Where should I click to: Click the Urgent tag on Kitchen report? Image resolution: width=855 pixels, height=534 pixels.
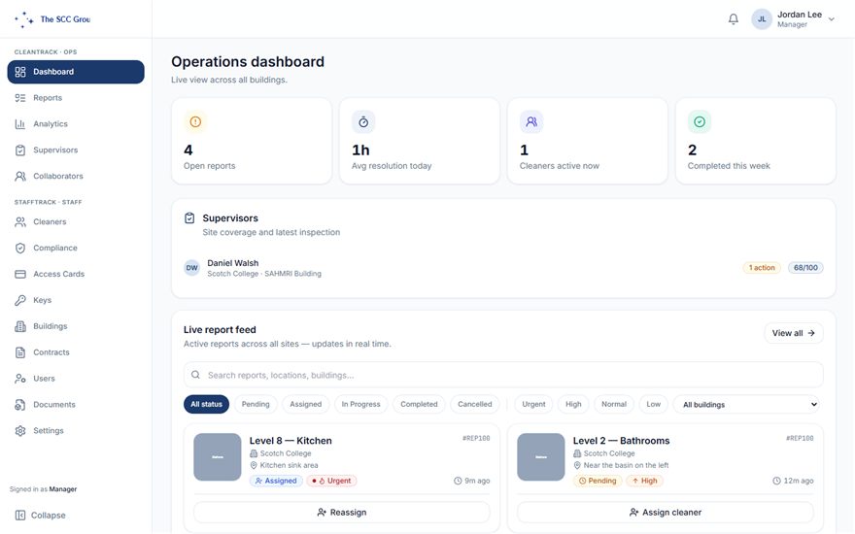(331, 481)
